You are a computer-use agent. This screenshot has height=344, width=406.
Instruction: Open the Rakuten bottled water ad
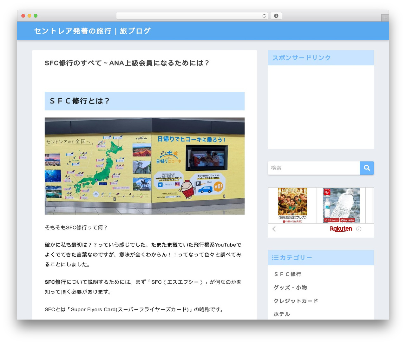tap(341, 205)
